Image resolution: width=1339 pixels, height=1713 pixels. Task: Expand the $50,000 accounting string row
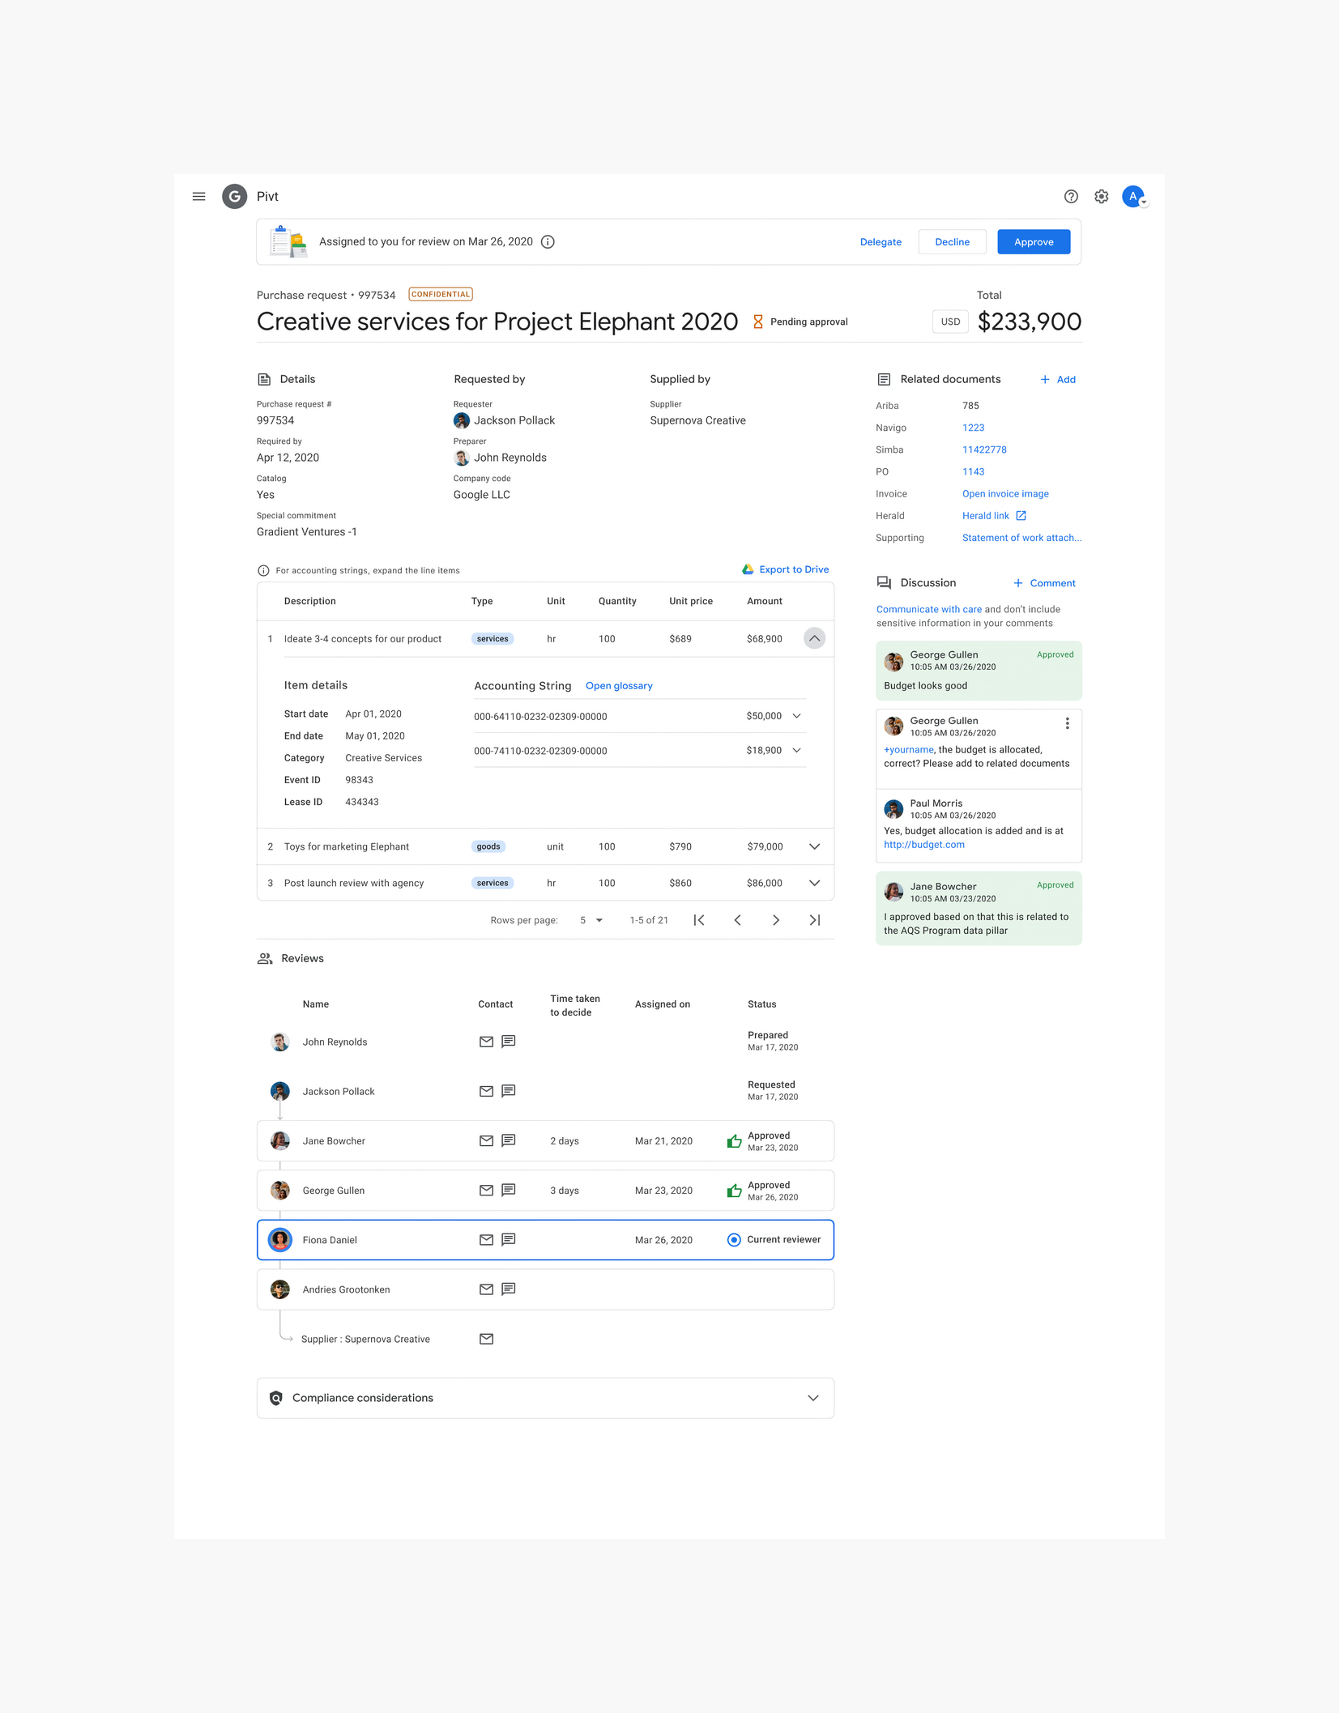[797, 716]
